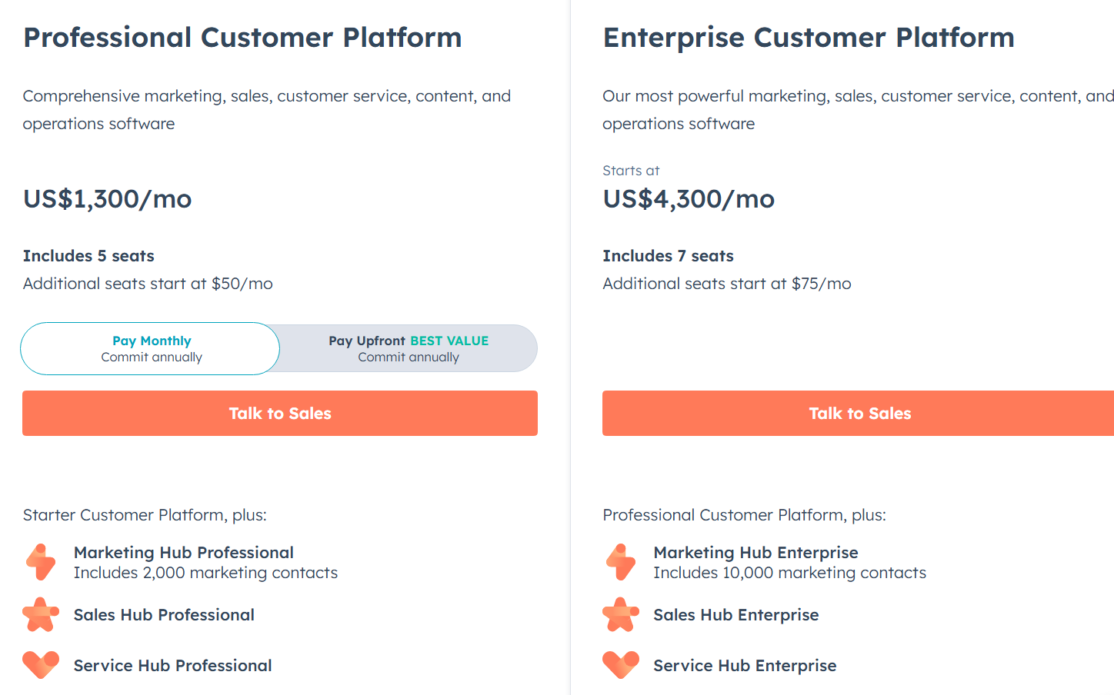
Task: Click the Sales Hub Professional label
Action: tap(164, 615)
